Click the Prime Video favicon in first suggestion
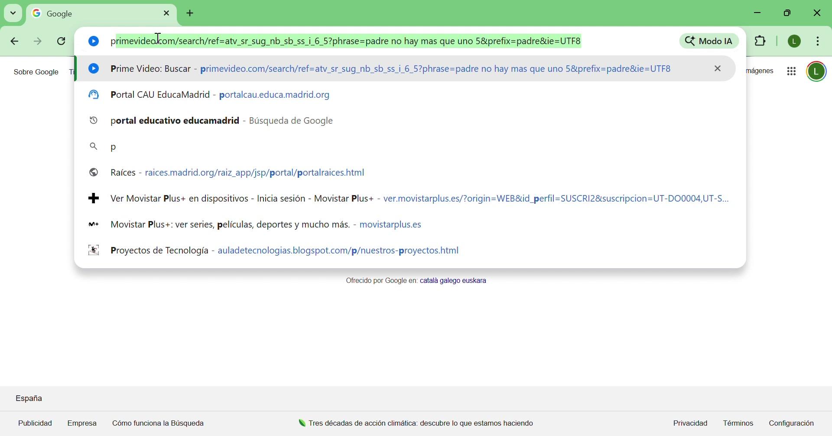Viewport: 832px width, 436px height. (x=94, y=68)
